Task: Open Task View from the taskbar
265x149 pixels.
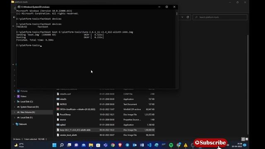Action: tap(69, 145)
